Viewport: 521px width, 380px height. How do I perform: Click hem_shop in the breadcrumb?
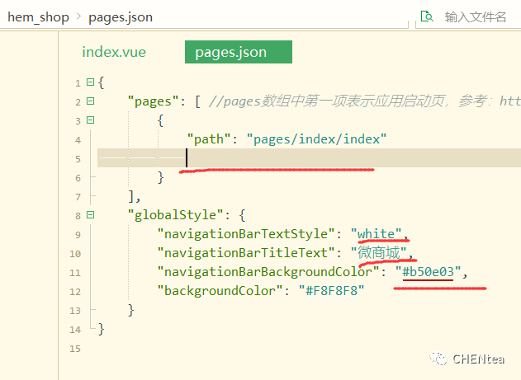37,16
